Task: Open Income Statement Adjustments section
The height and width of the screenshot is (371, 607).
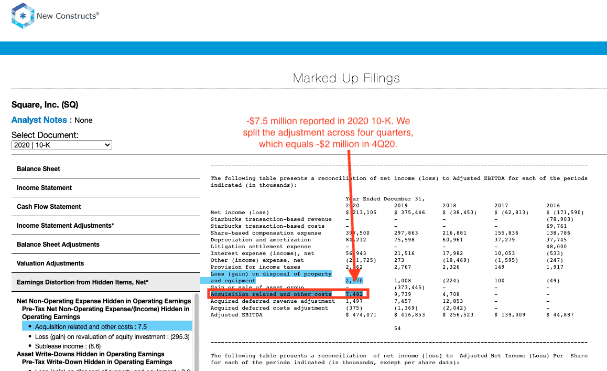Action: pos(106,226)
